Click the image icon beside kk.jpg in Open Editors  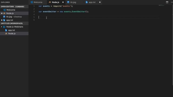coord(4,17)
